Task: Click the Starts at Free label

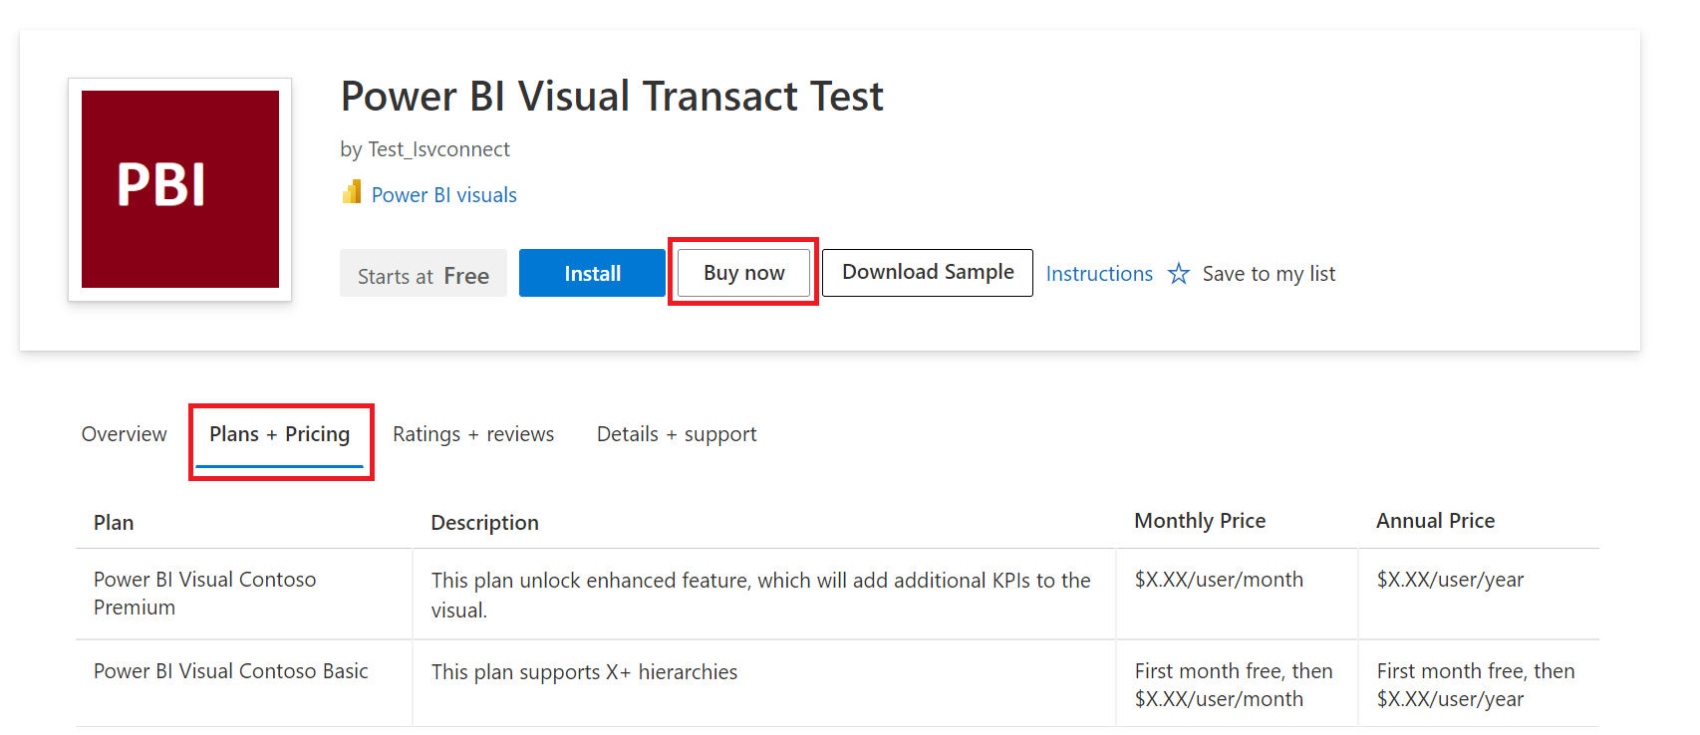Action: tap(424, 274)
